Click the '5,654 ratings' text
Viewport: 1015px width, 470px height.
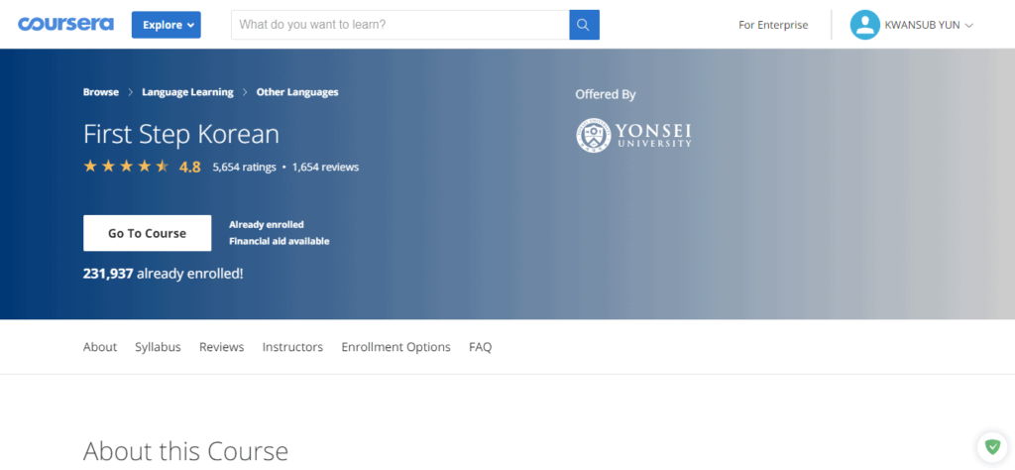point(244,167)
